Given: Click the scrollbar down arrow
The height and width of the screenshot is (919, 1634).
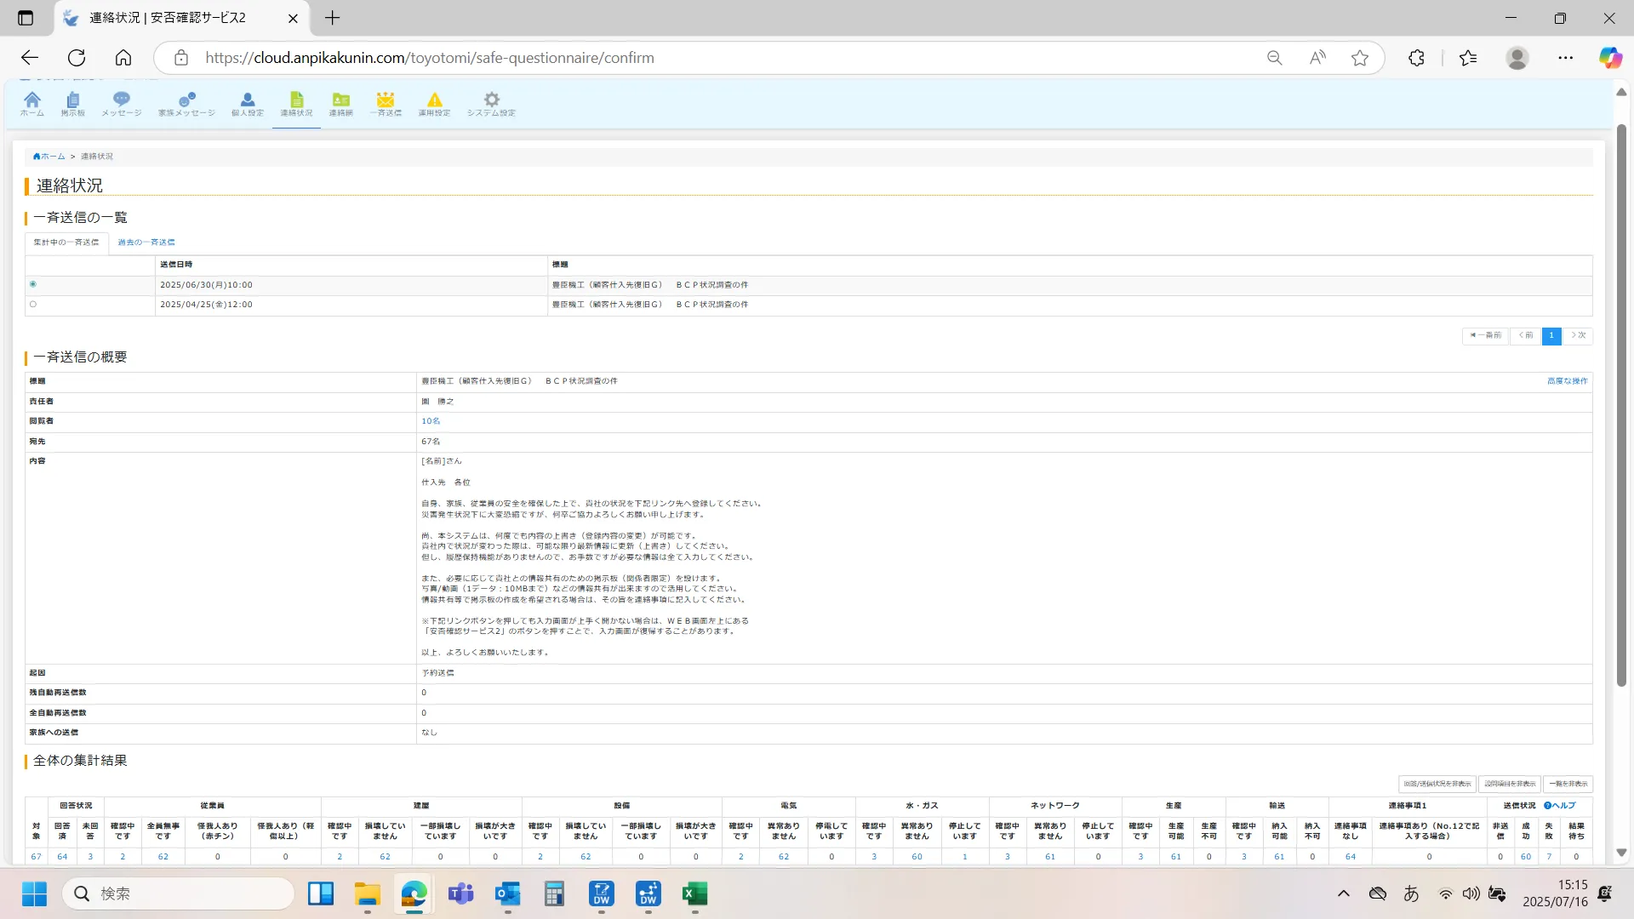Looking at the screenshot, I should (1621, 853).
